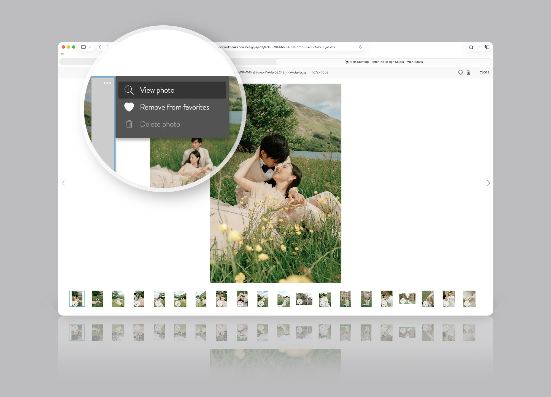This screenshot has height=397, width=551.
Task: Click the trash delete icon in top bar
Action: (468, 73)
